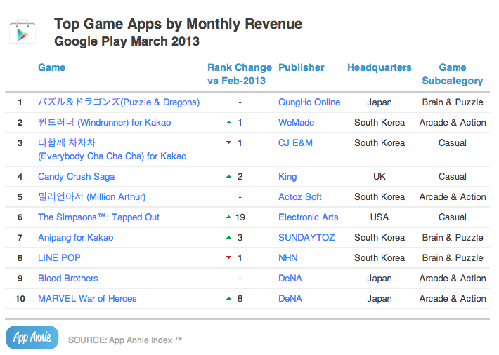Open the Million Arthur game link

(91, 196)
